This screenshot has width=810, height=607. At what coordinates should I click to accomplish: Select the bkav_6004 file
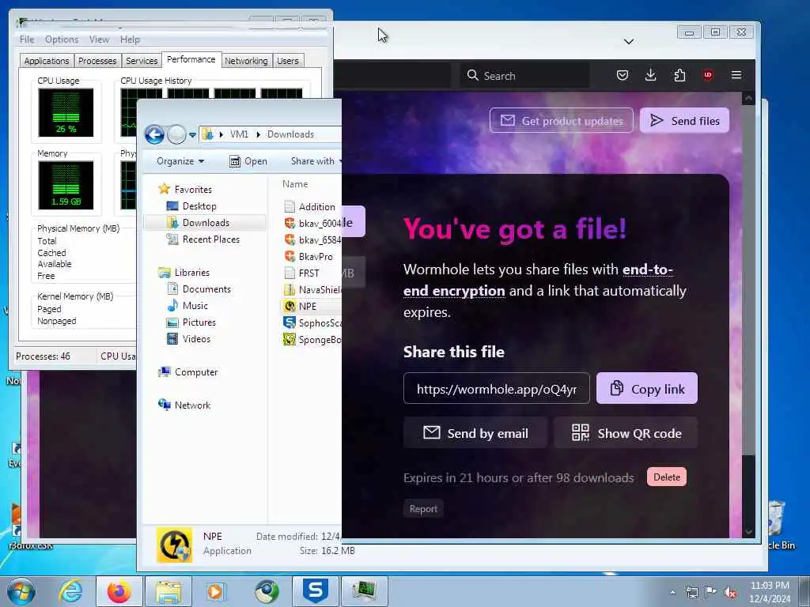pos(312,223)
